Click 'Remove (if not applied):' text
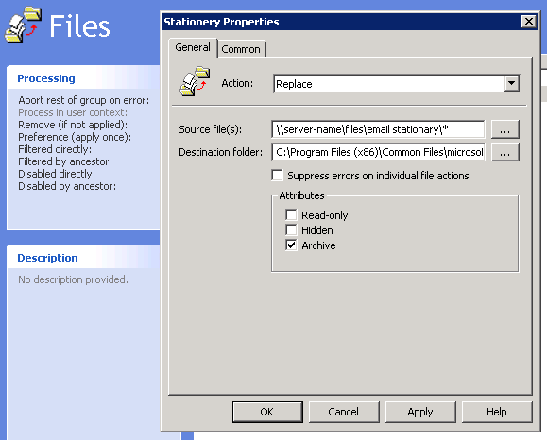Image resolution: width=547 pixels, height=440 pixels. point(73,125)
